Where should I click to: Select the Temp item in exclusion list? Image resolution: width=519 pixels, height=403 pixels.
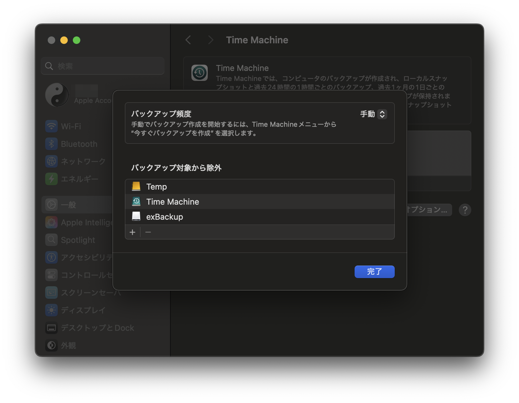pos(157,187)
